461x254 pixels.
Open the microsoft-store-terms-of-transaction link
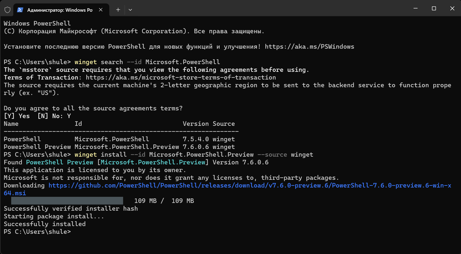pos(181,77)
